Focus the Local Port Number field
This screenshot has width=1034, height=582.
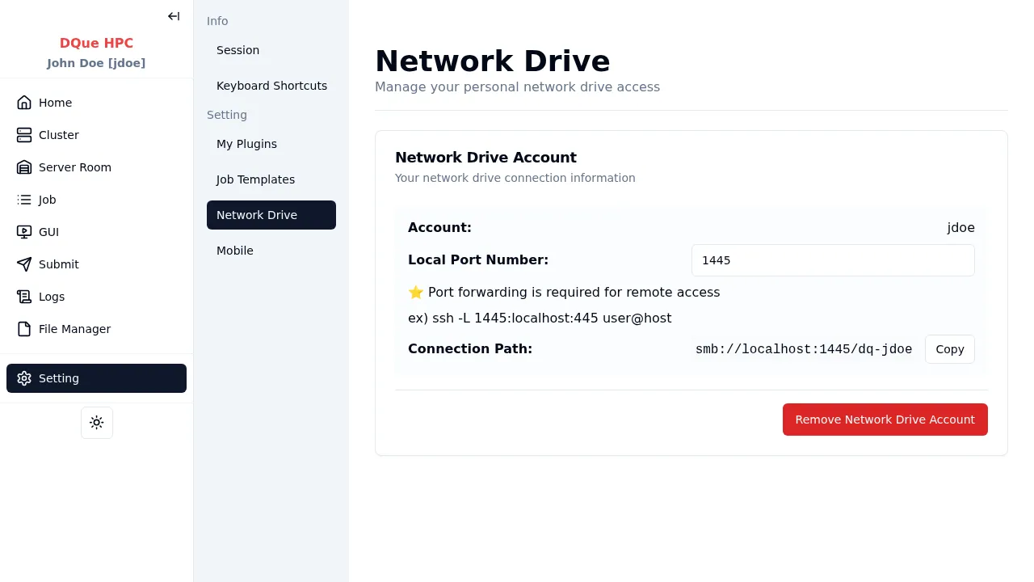point(832,260)
